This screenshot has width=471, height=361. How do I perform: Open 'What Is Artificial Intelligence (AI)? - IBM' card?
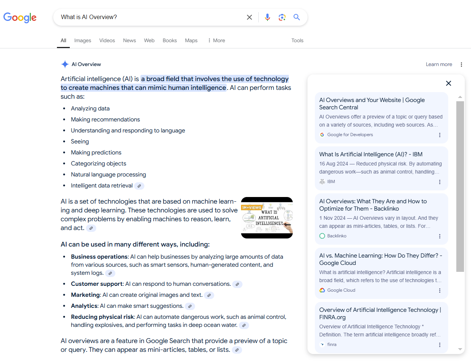pos(381,168)
